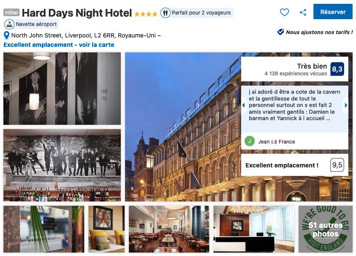Open the reception desk thumbnail
The width and height of the screenshot is (356, 256).
[254, 229]
